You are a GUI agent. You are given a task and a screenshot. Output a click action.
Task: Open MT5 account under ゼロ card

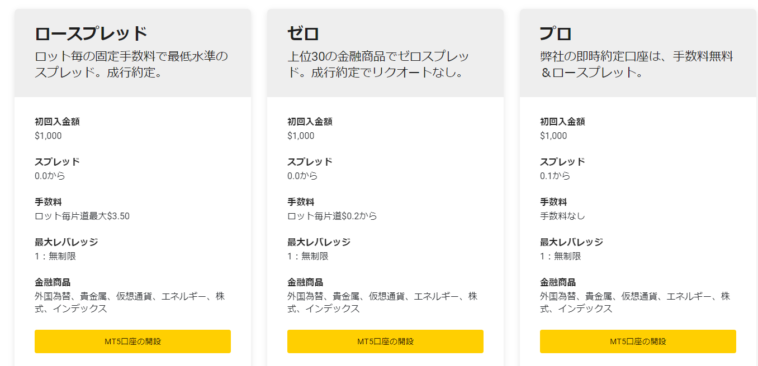point(385,341)
